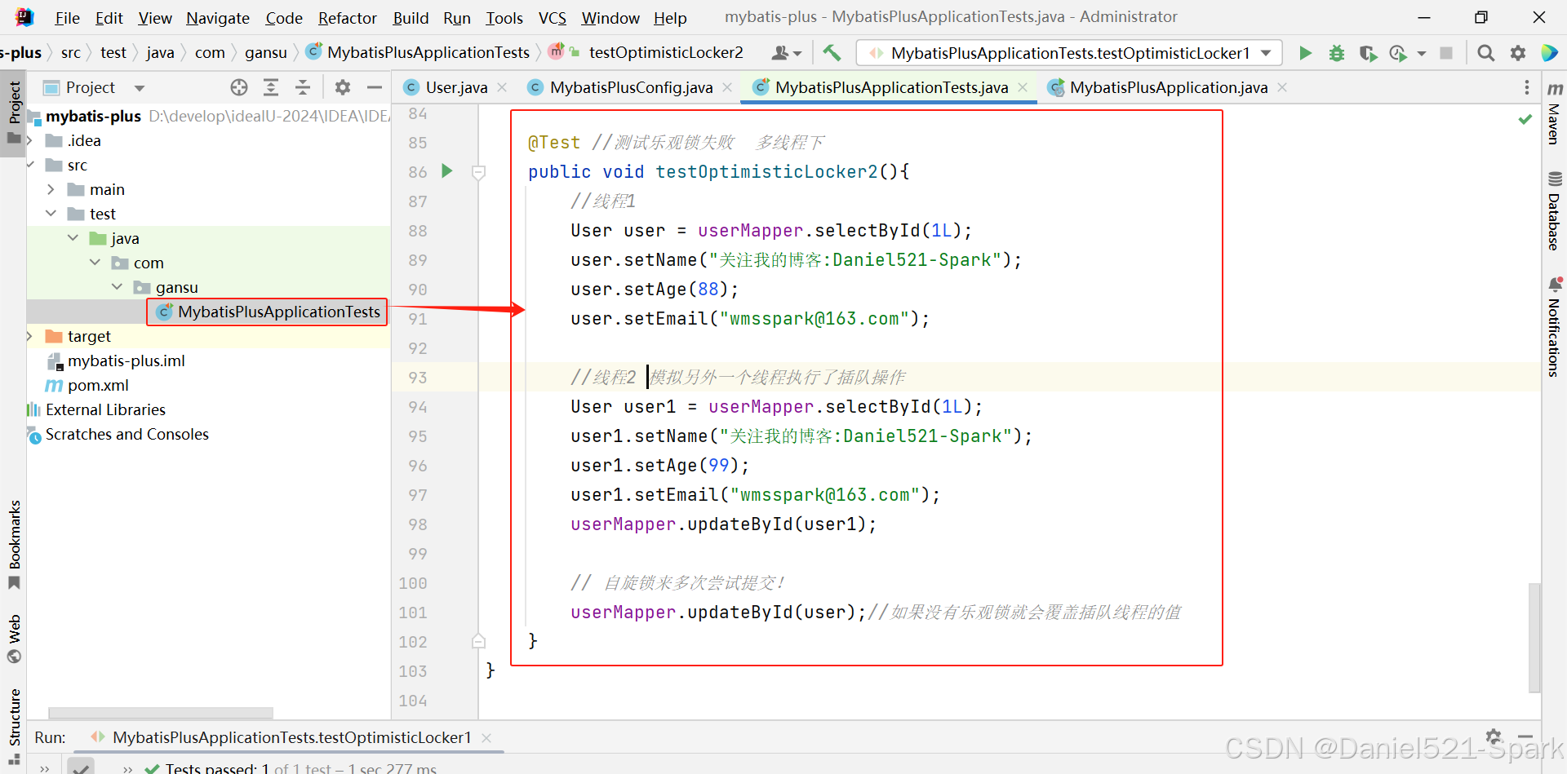Open the VCS menu
Viewport: 1567px width, 774px height.
click(x=553, y=18)
